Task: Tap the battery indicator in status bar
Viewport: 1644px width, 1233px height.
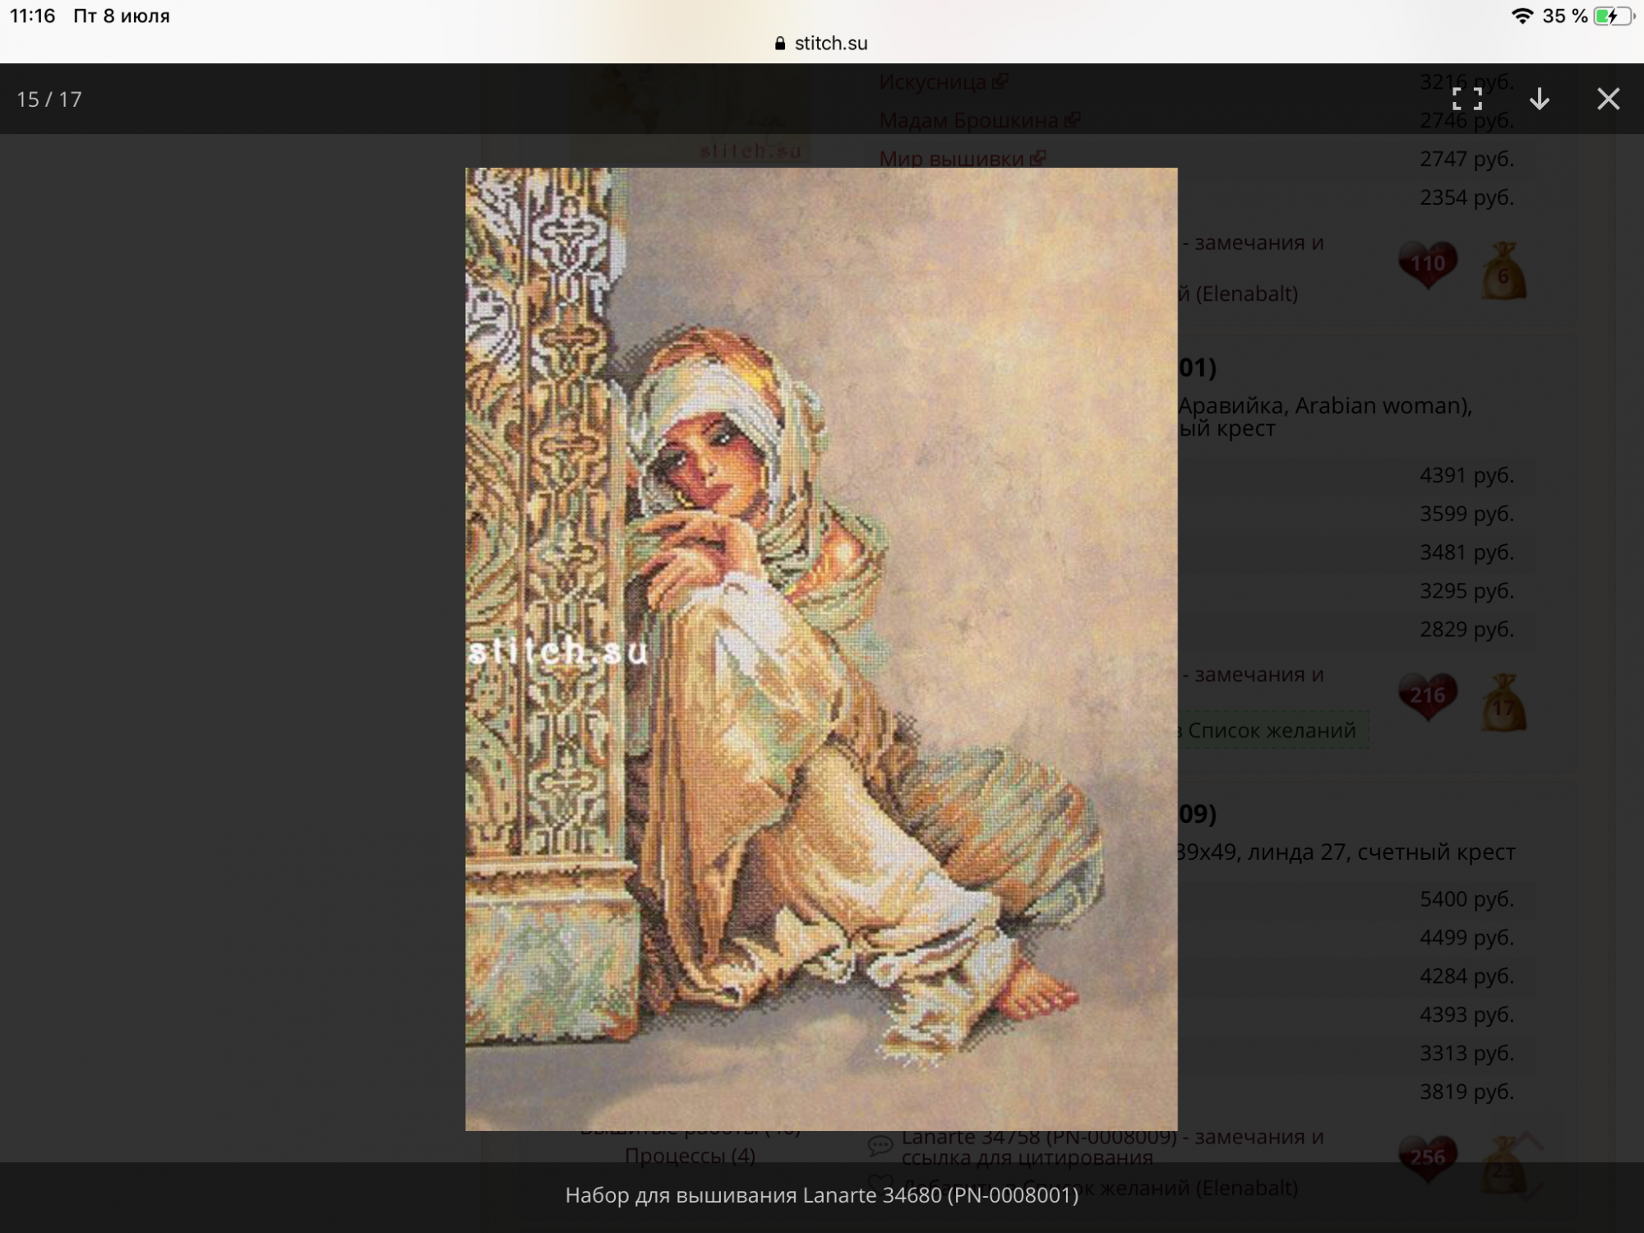Action: pos(1613,16)
